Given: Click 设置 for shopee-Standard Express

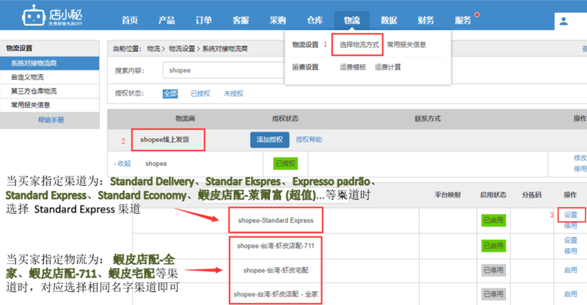Looking at the screenshot, I should [571, 215].
